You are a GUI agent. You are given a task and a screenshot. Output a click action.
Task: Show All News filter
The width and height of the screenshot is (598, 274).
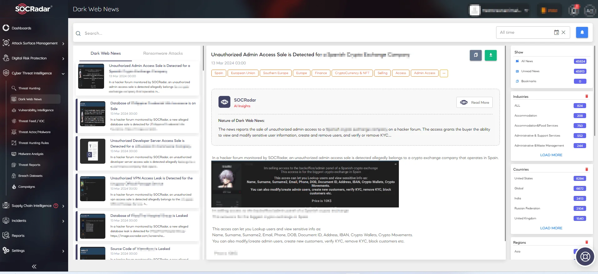pos(552,61)
